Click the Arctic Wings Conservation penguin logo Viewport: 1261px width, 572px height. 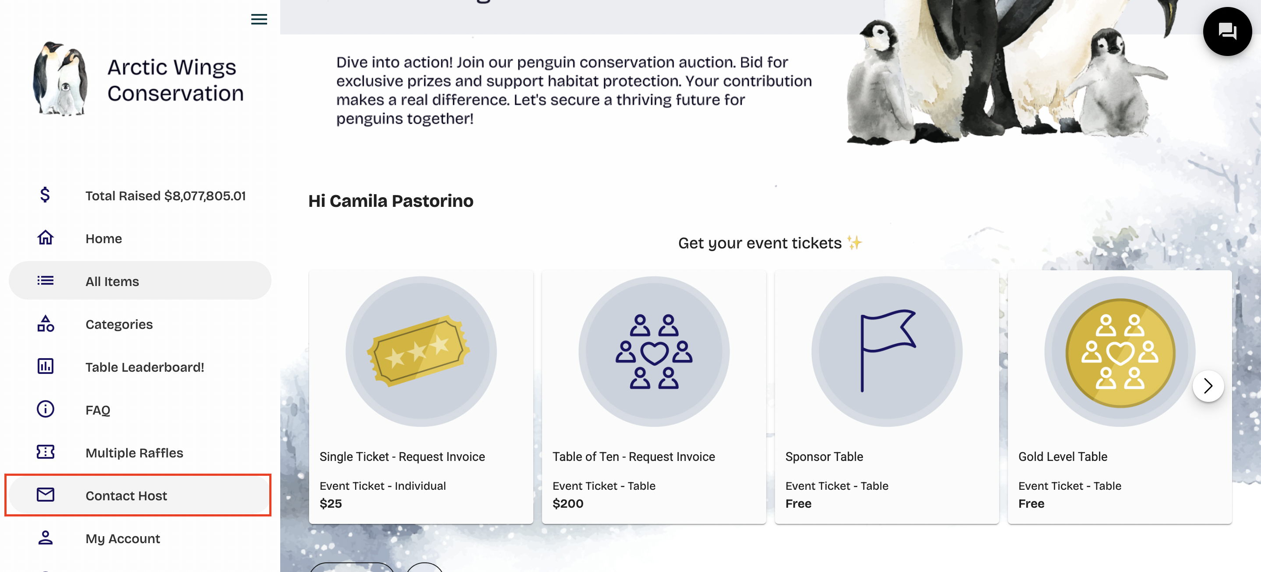point(61,79)
